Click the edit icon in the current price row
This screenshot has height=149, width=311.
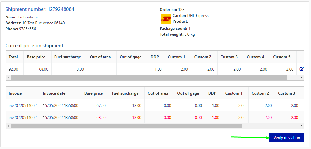(x=301, y=69)
